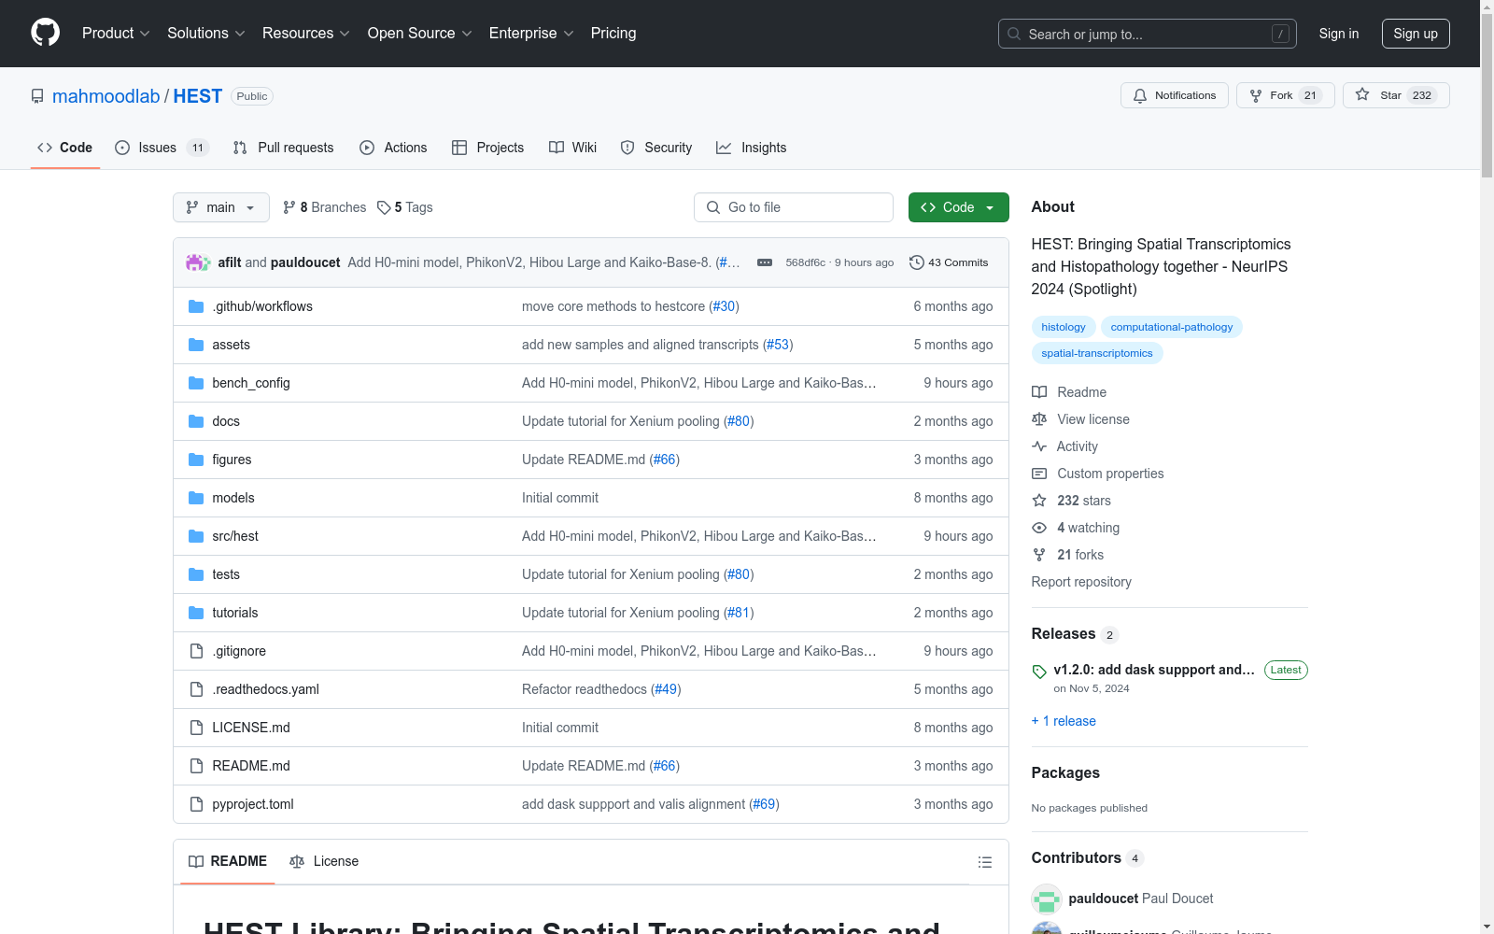The width and height of the screenshot is (1494, 934).
Task: Open the figures folder icon
Action: pyautogui.click(x=196, y=460)
